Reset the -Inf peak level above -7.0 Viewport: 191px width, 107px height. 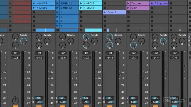[174, 53]
